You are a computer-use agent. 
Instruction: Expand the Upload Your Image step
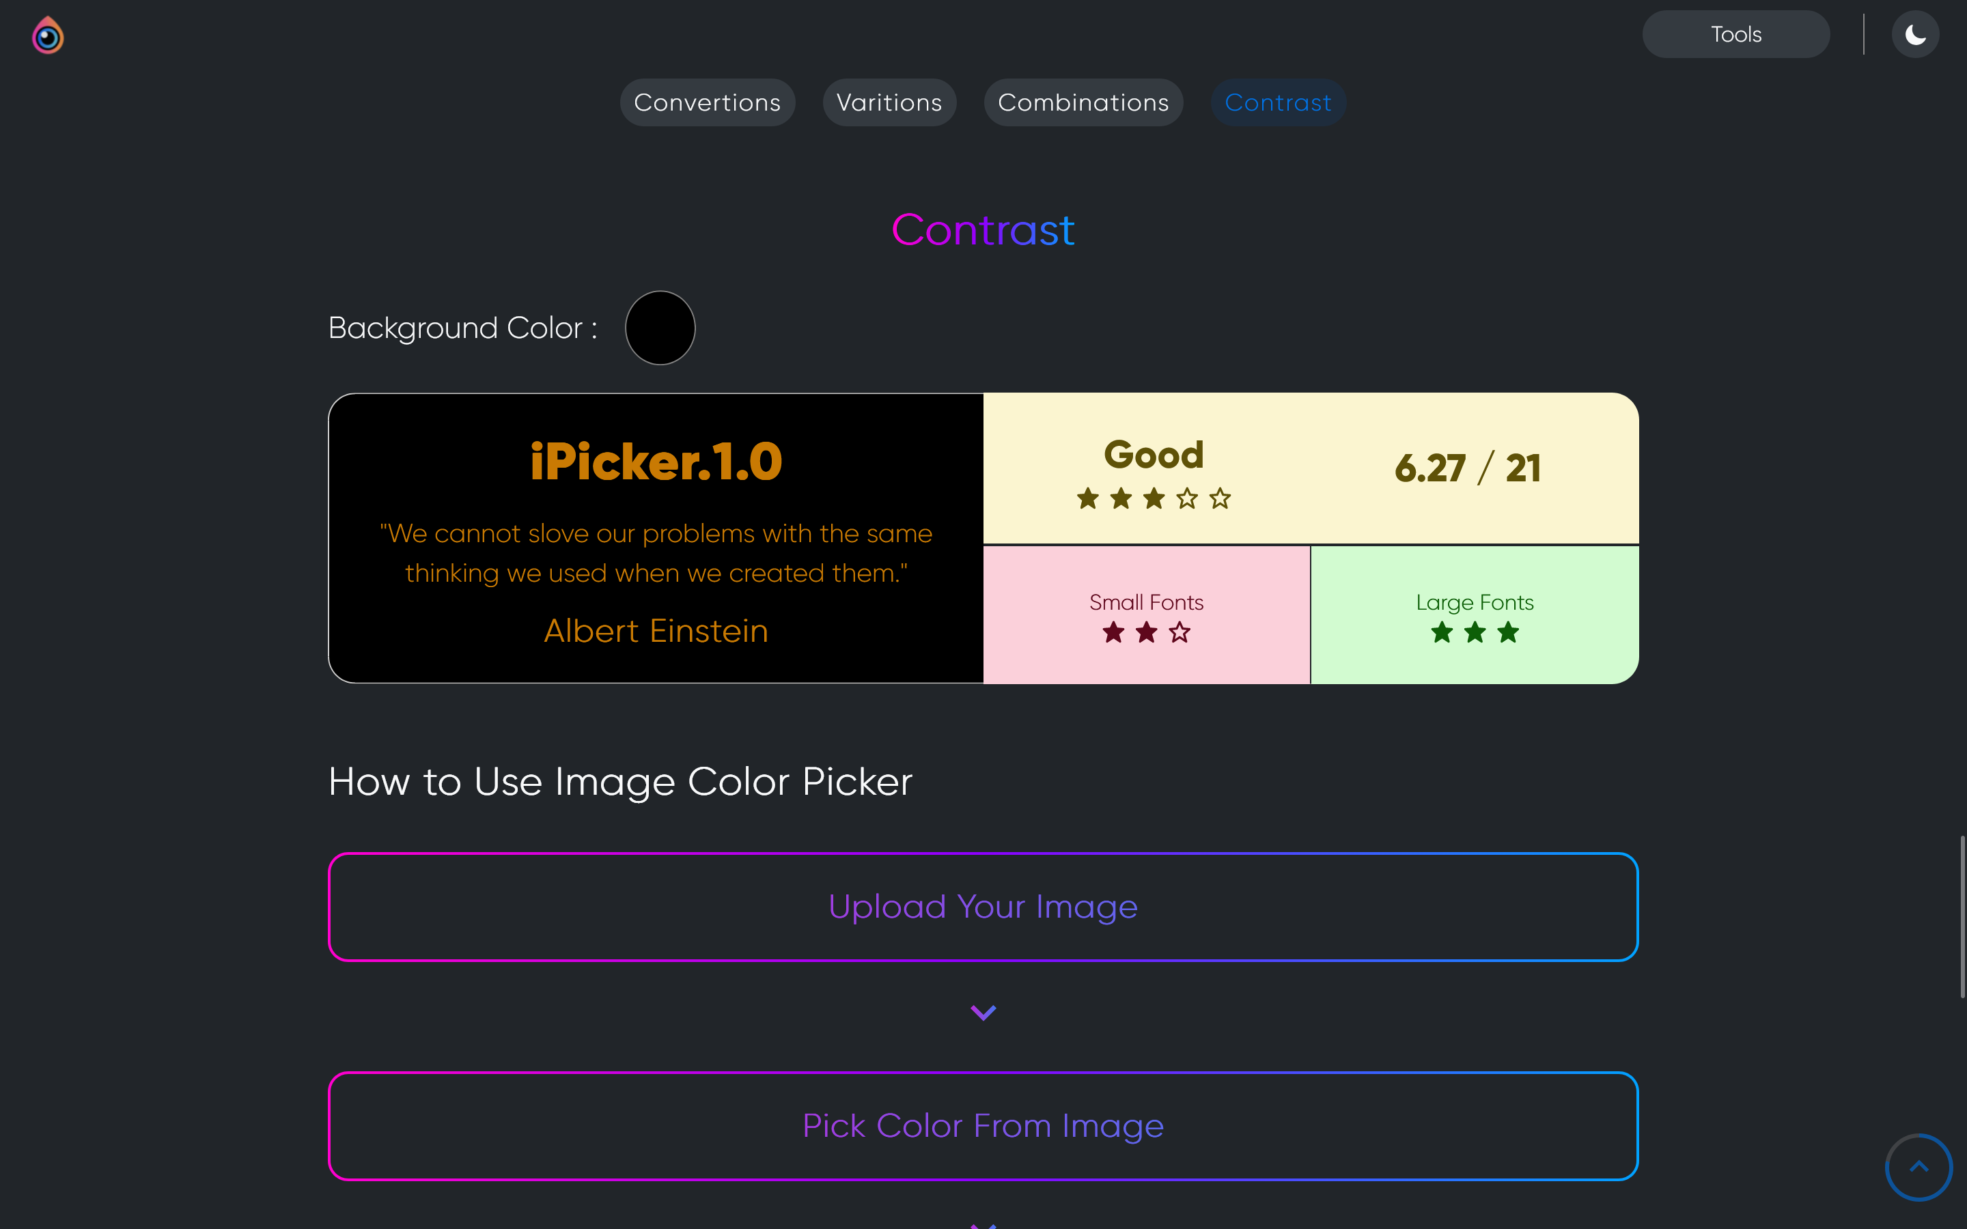(x=983, y=906)
